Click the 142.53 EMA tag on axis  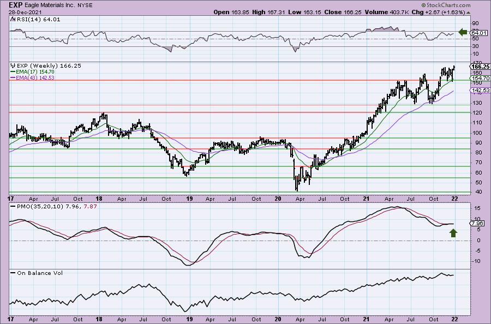click(x=480, y=90)
